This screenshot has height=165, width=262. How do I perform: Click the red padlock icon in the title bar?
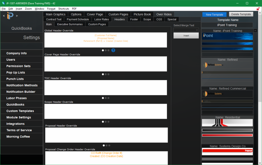259,9
